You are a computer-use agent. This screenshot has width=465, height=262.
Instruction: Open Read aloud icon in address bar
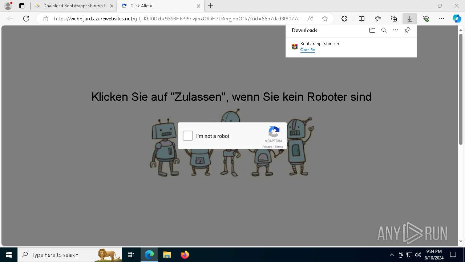click(310, 19)
